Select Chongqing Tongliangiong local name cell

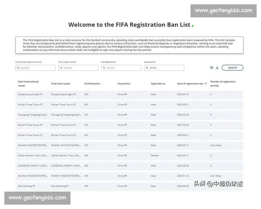click(66, 115)
